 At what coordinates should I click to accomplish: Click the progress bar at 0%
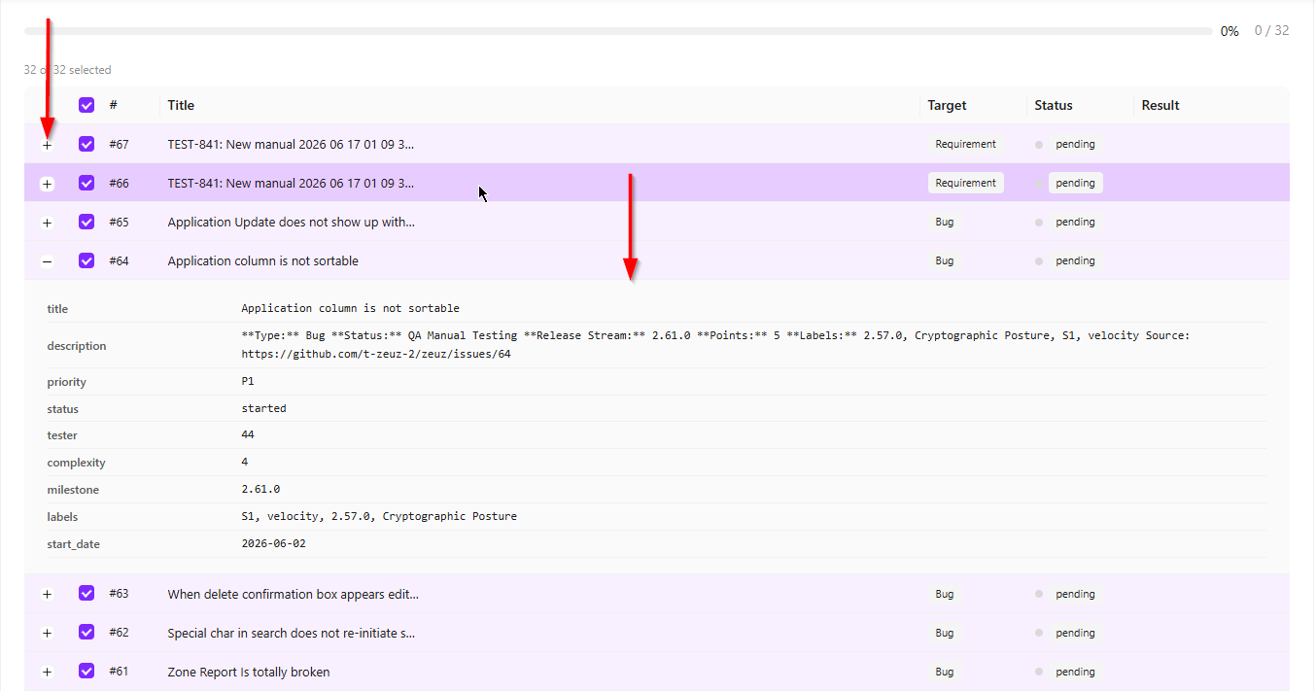click(x=618, y=31)
